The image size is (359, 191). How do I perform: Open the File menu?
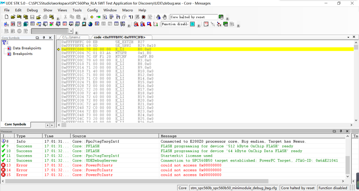coord(7,10)
